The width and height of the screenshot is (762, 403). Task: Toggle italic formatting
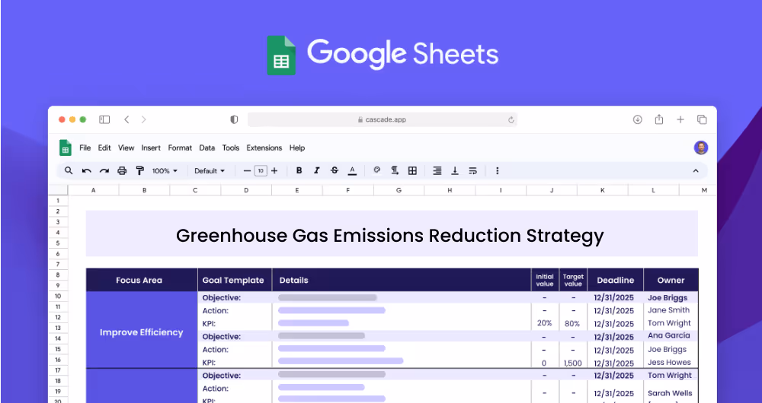coord(317,171)
